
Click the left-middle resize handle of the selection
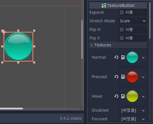point(2,46)
